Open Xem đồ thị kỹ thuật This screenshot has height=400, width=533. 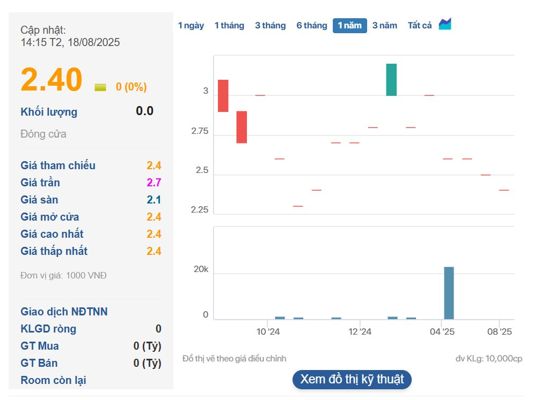click(x=352, y=380)
